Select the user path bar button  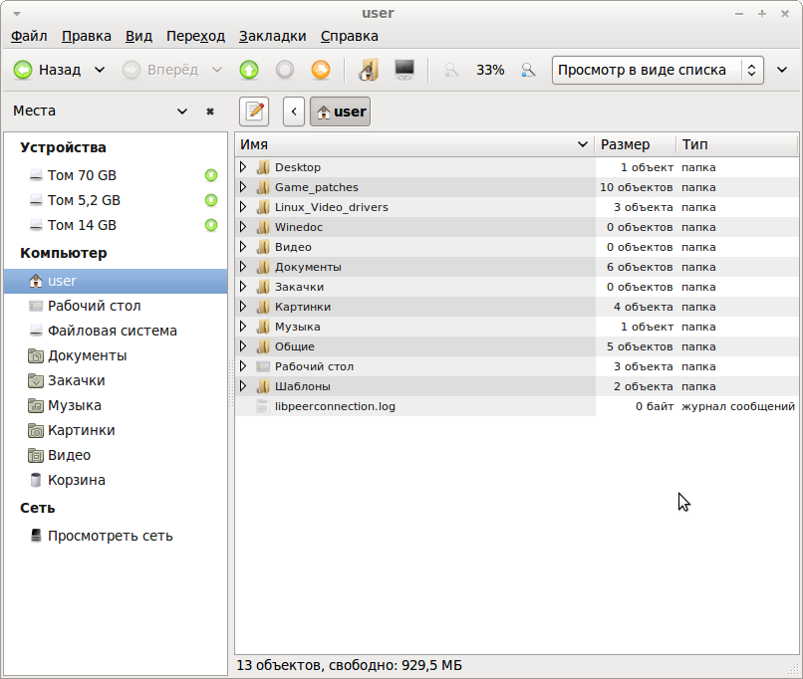click(x=340, y=112)
